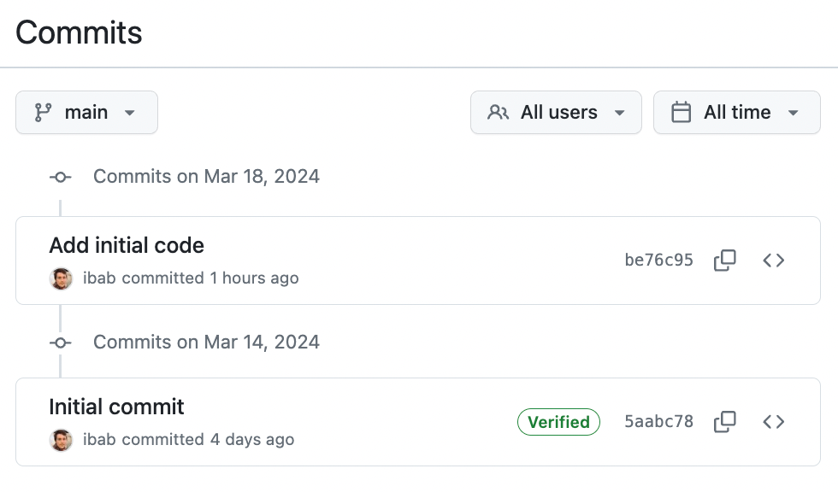
Task: Click the calendar icon in All time
Action: click(x=681, y=113)
